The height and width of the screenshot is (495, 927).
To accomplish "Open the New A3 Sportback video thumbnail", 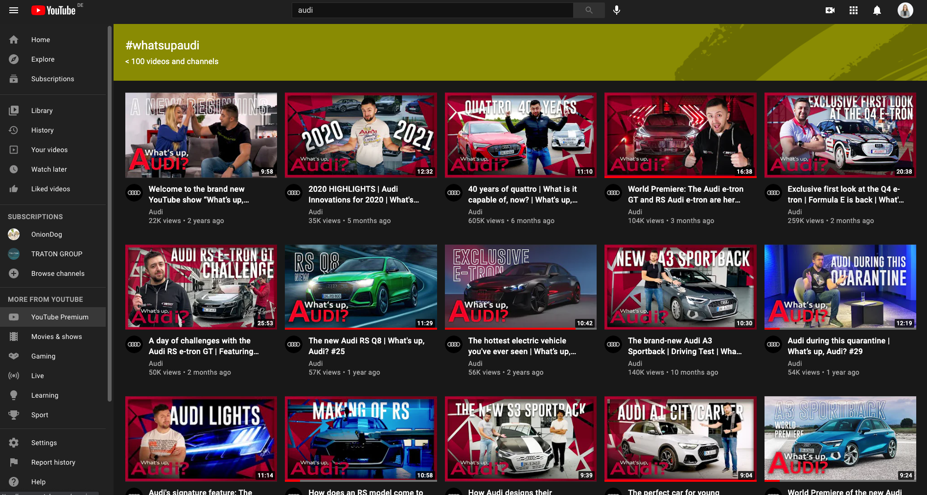I will [680, 287].
